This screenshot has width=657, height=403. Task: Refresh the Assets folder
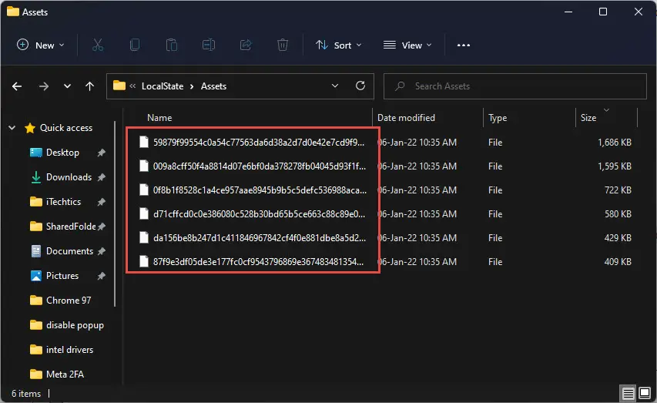360,86
